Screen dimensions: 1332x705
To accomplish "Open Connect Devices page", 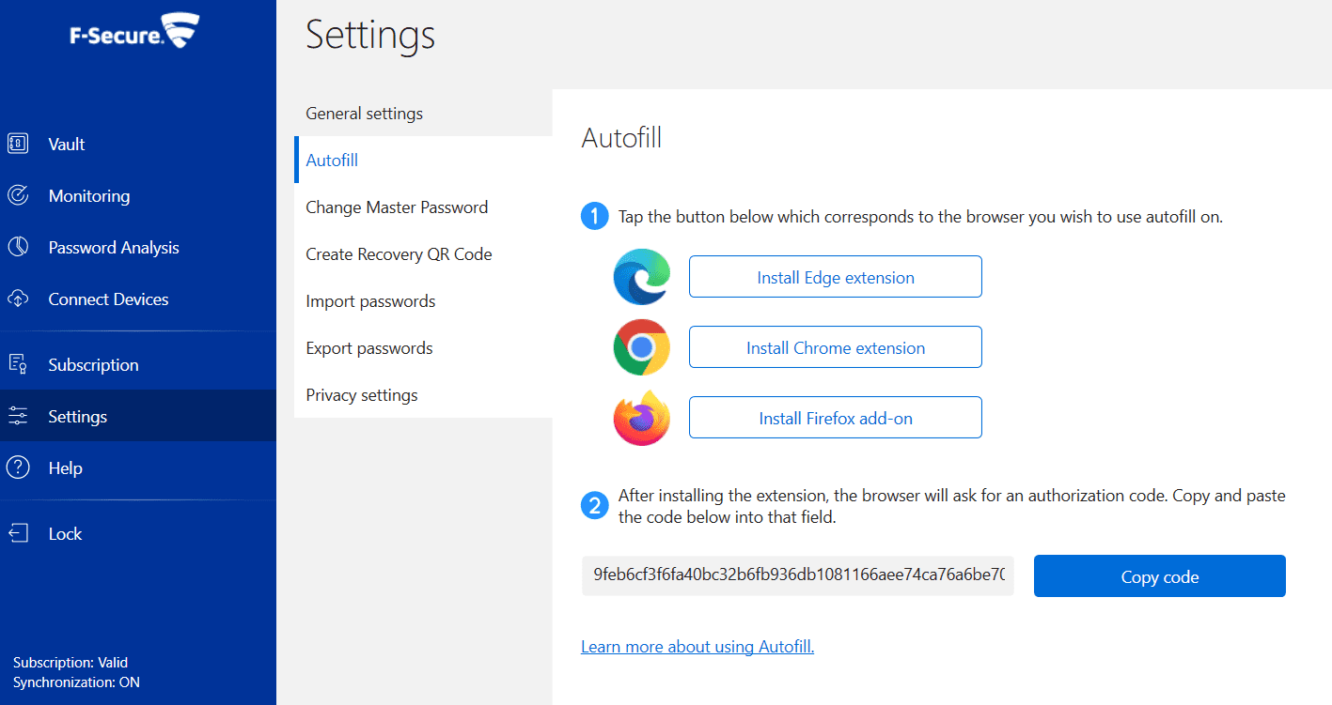I will click(x=138, y=299).
